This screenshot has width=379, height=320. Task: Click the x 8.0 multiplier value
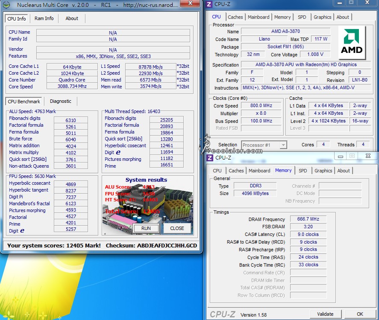(261, 113)
